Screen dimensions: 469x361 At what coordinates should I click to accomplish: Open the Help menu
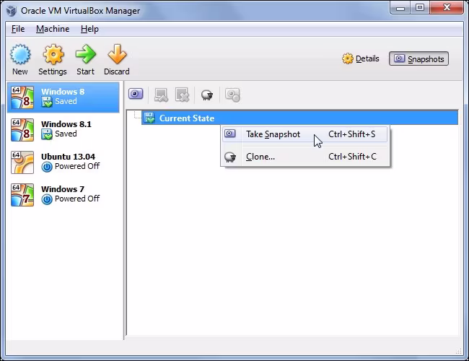click(89, 29)
